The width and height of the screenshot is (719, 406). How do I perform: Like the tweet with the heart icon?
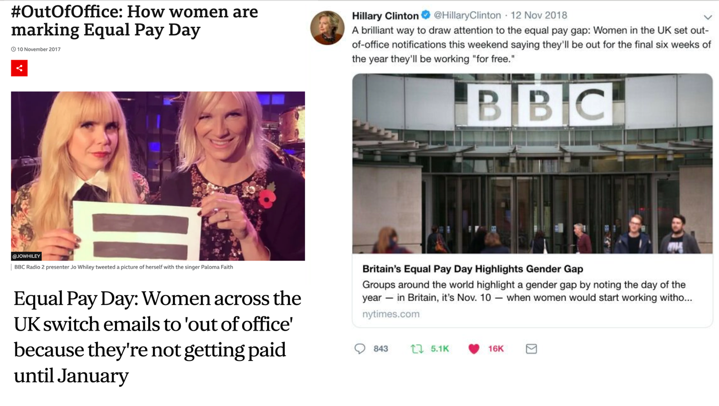(474, 348)
